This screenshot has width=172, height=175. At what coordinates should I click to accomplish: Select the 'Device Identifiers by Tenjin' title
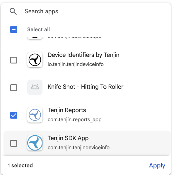pyautogui.click(x=83, y=55)
